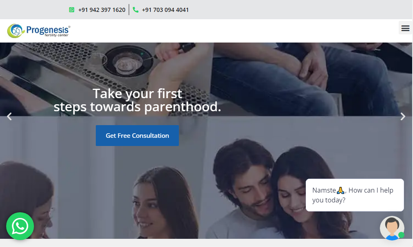Open the chat assistant avatar
Viewport: 413px width, 247px height.
pos(392,228)
